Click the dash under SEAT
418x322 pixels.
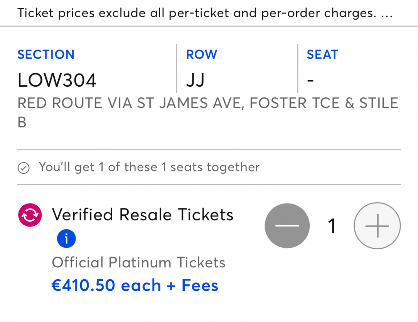(310, 80)
